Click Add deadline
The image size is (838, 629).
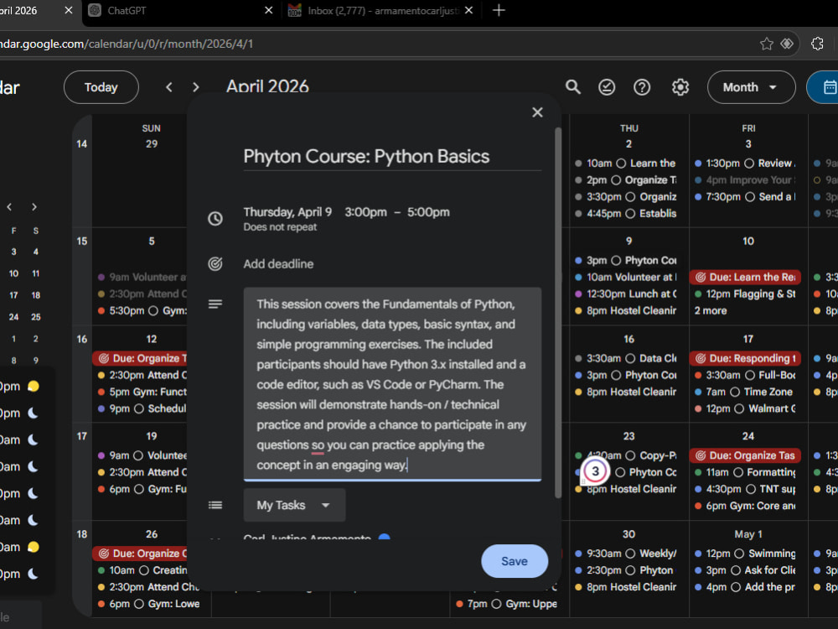(278, 263)
